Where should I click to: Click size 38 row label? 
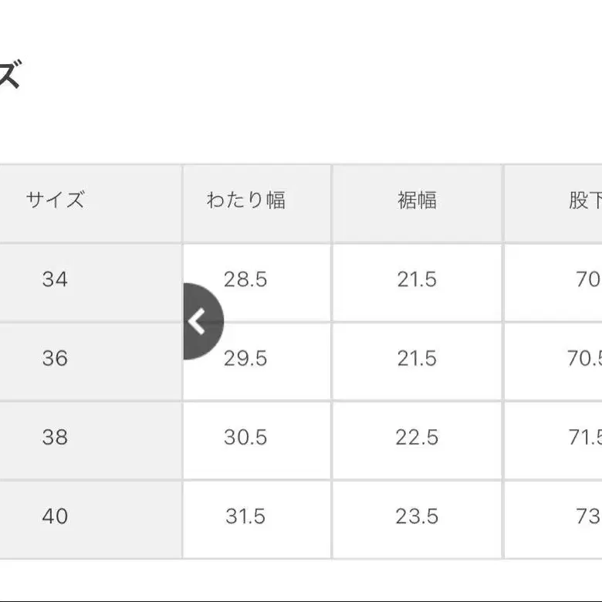(55, 438)
